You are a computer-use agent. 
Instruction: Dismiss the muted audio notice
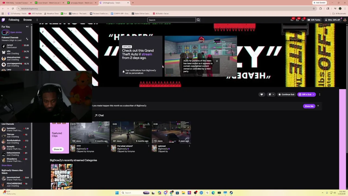tap(217, 61)
